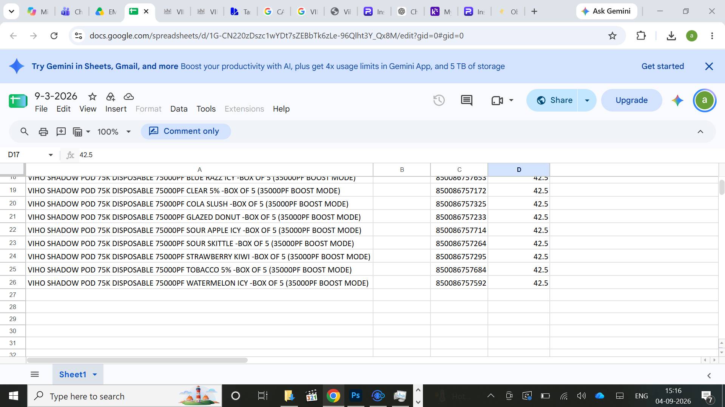
Task: Click the print icon in toolbar
Action: [x=43, y=132]
